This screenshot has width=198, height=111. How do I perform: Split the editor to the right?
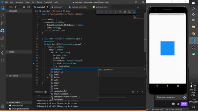click(138, 7)
